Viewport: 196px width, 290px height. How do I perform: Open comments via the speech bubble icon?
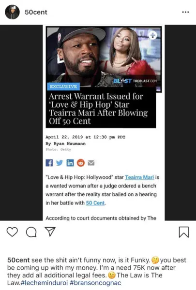pos(31,232)
